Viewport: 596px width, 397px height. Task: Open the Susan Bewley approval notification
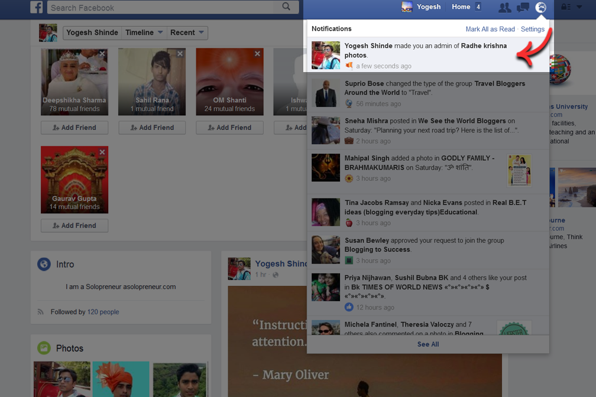[x=427, y=250]
